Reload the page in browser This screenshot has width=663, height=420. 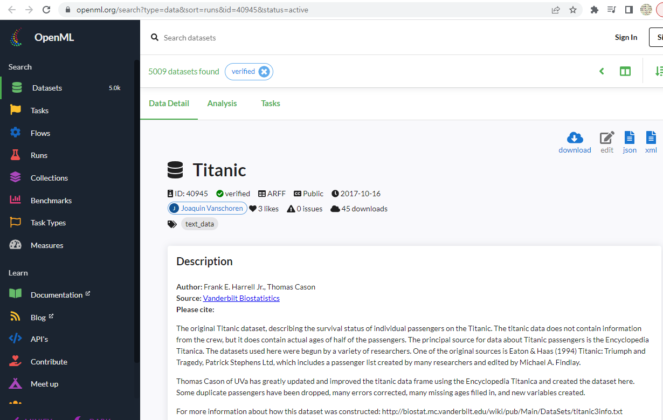pos(46,10)
